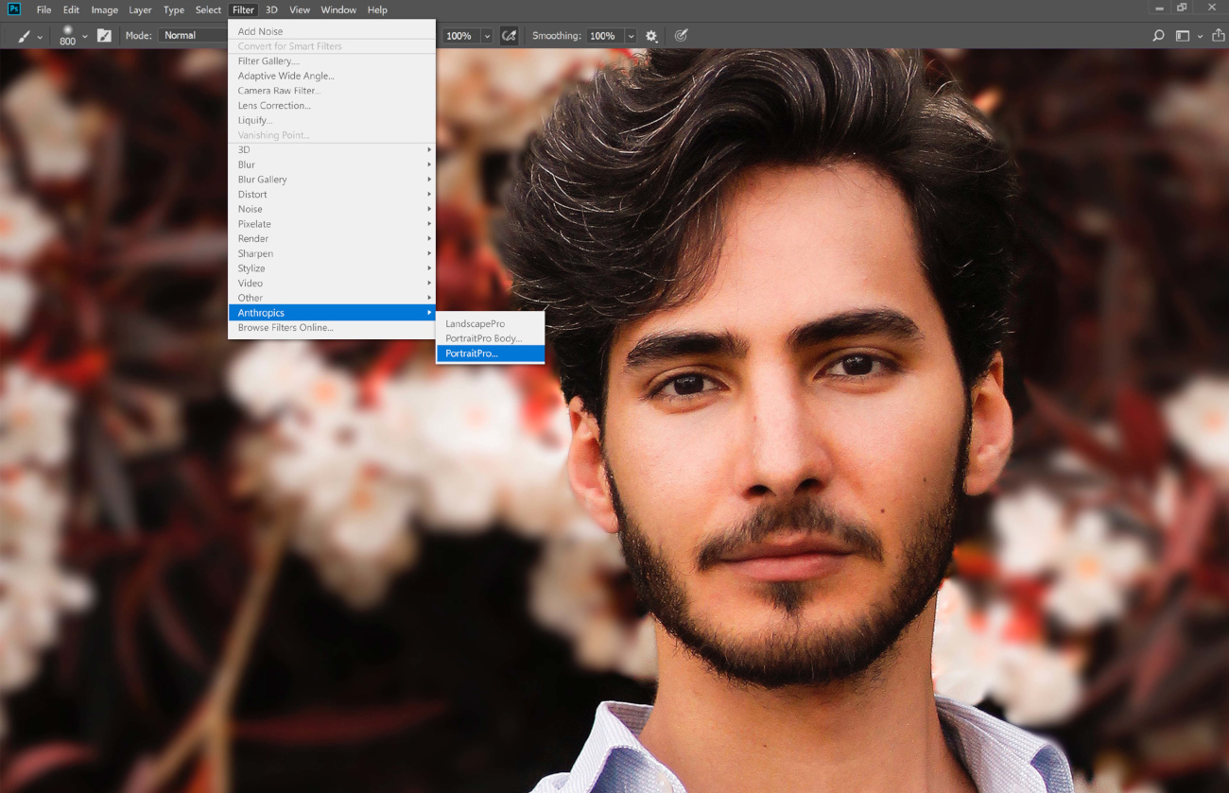Open the Type menu
The height and width of the screenshot is (793, 1229).
click(x=174, y=9)
